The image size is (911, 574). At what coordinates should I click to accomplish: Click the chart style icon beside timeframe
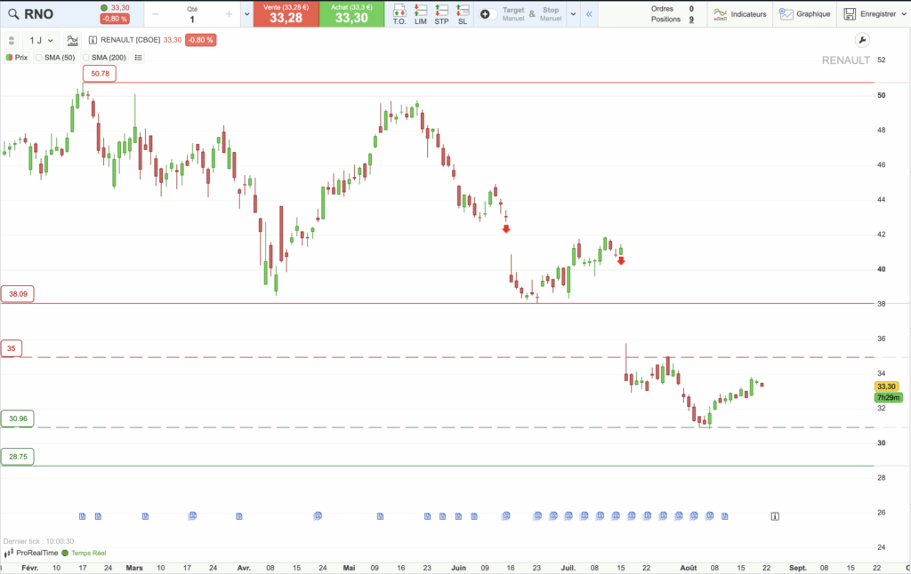[72, 40]
